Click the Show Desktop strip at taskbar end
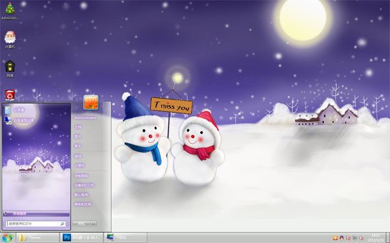 click(388, 238)
